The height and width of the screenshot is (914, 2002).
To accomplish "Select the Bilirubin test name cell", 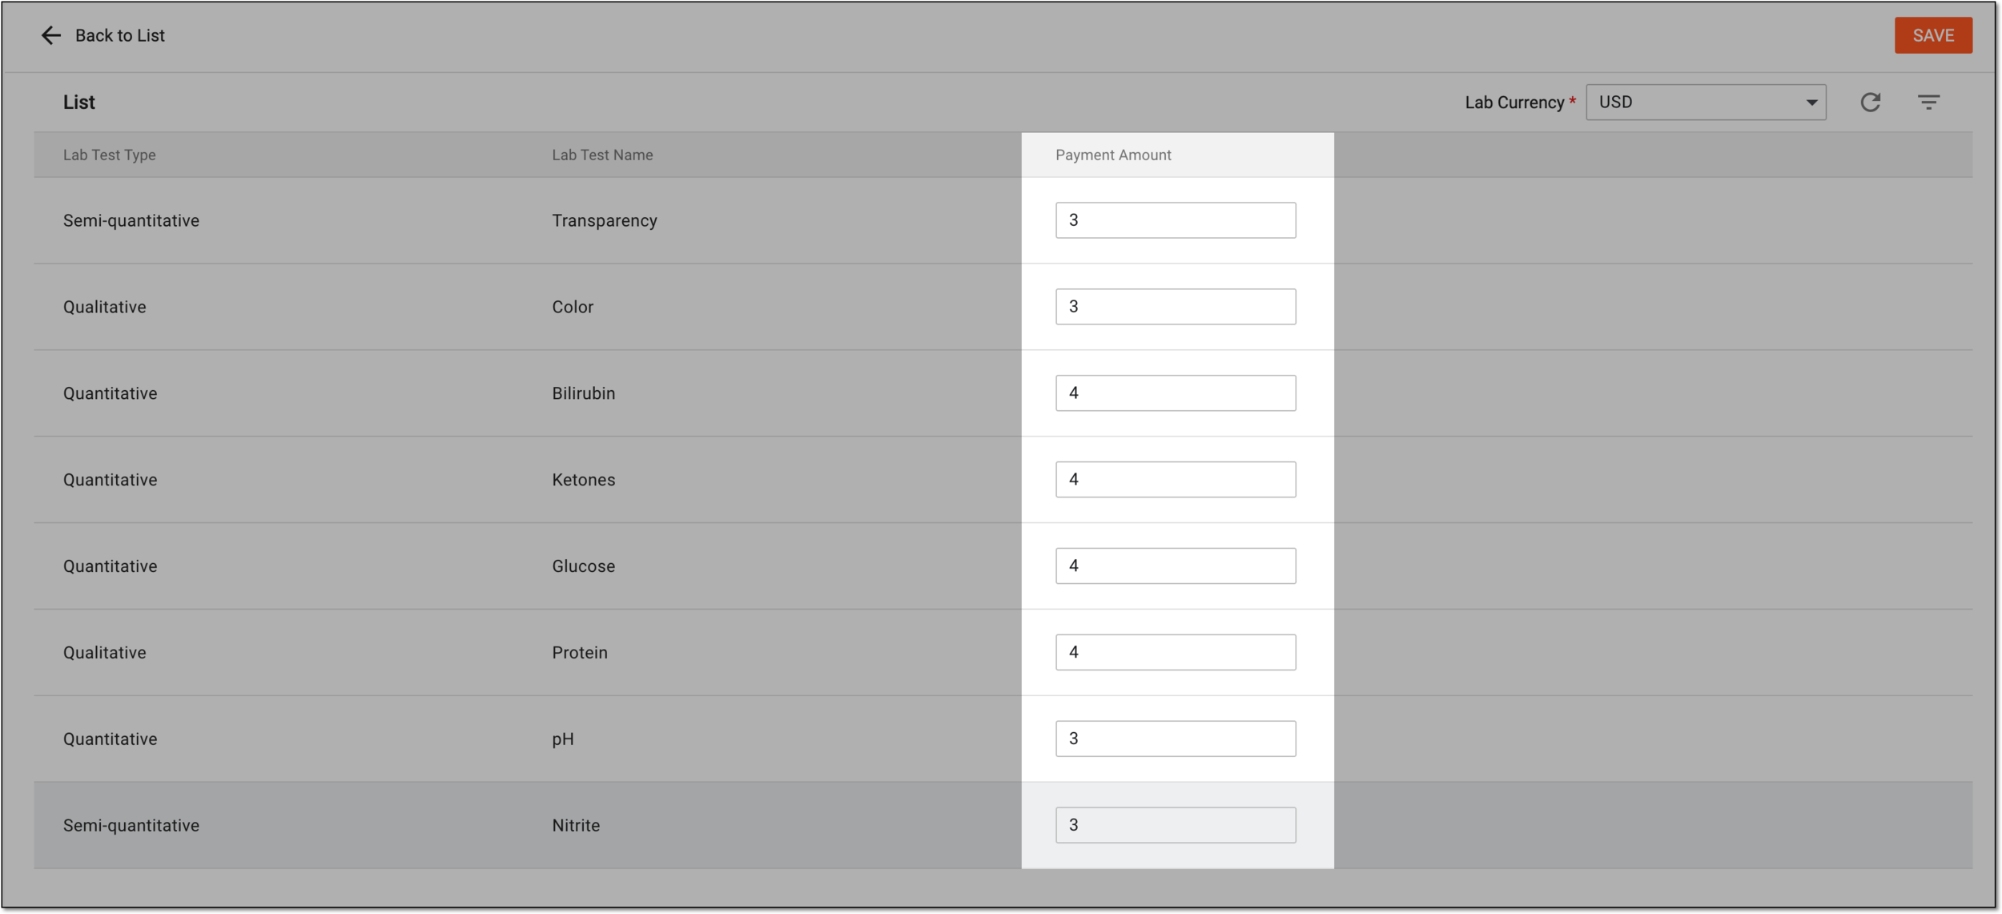I will click(x=584, y=394).
